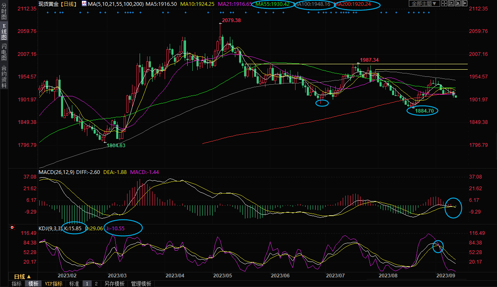Click the crosshair cursor icon in top toolbar
The height and width of the screenshot is (287, 497).
444,3
